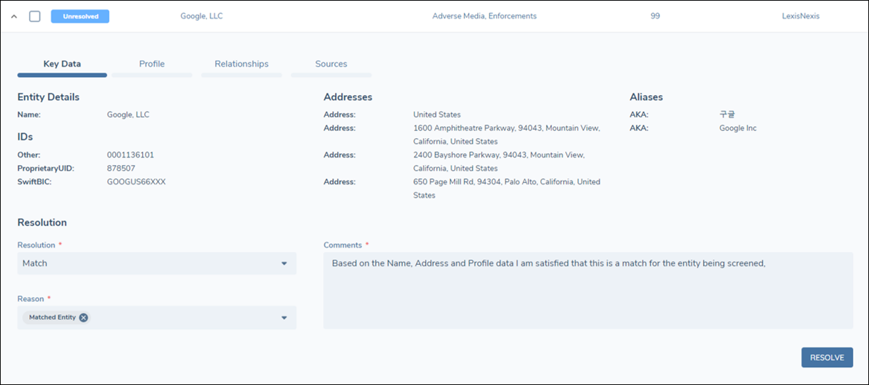The width and height of the screenshot is (869, 385).
Task: Open the Resolution dropdown showing Match
Action: click(149, 264)
